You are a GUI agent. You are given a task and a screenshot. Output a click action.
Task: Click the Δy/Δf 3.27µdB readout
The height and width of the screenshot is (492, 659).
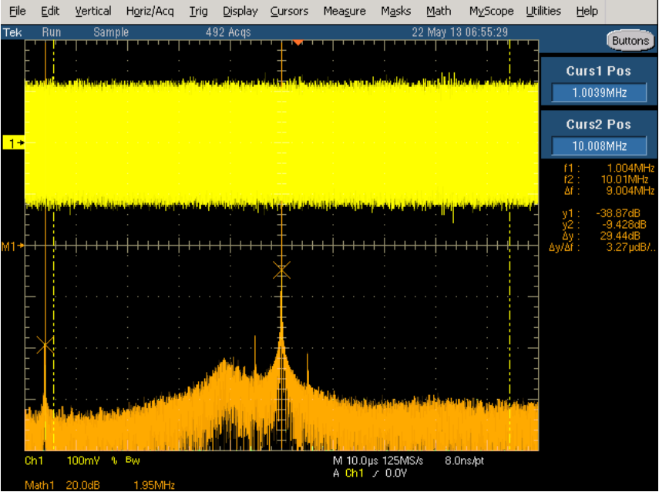[602, 247]
